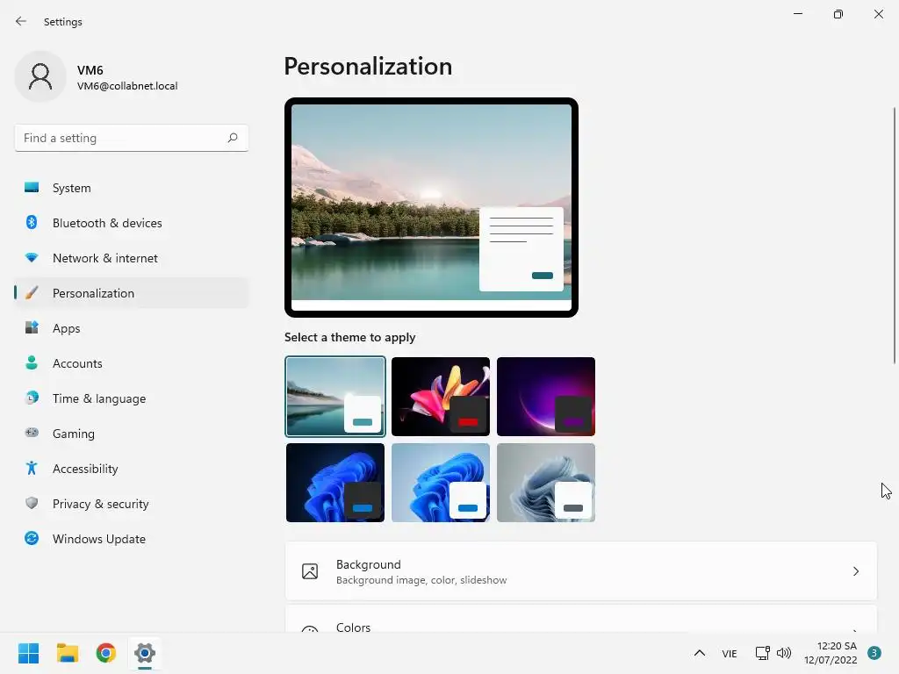Open the clock showing 12:20 SA
The image size is (899, 674).
click(831, 653)
